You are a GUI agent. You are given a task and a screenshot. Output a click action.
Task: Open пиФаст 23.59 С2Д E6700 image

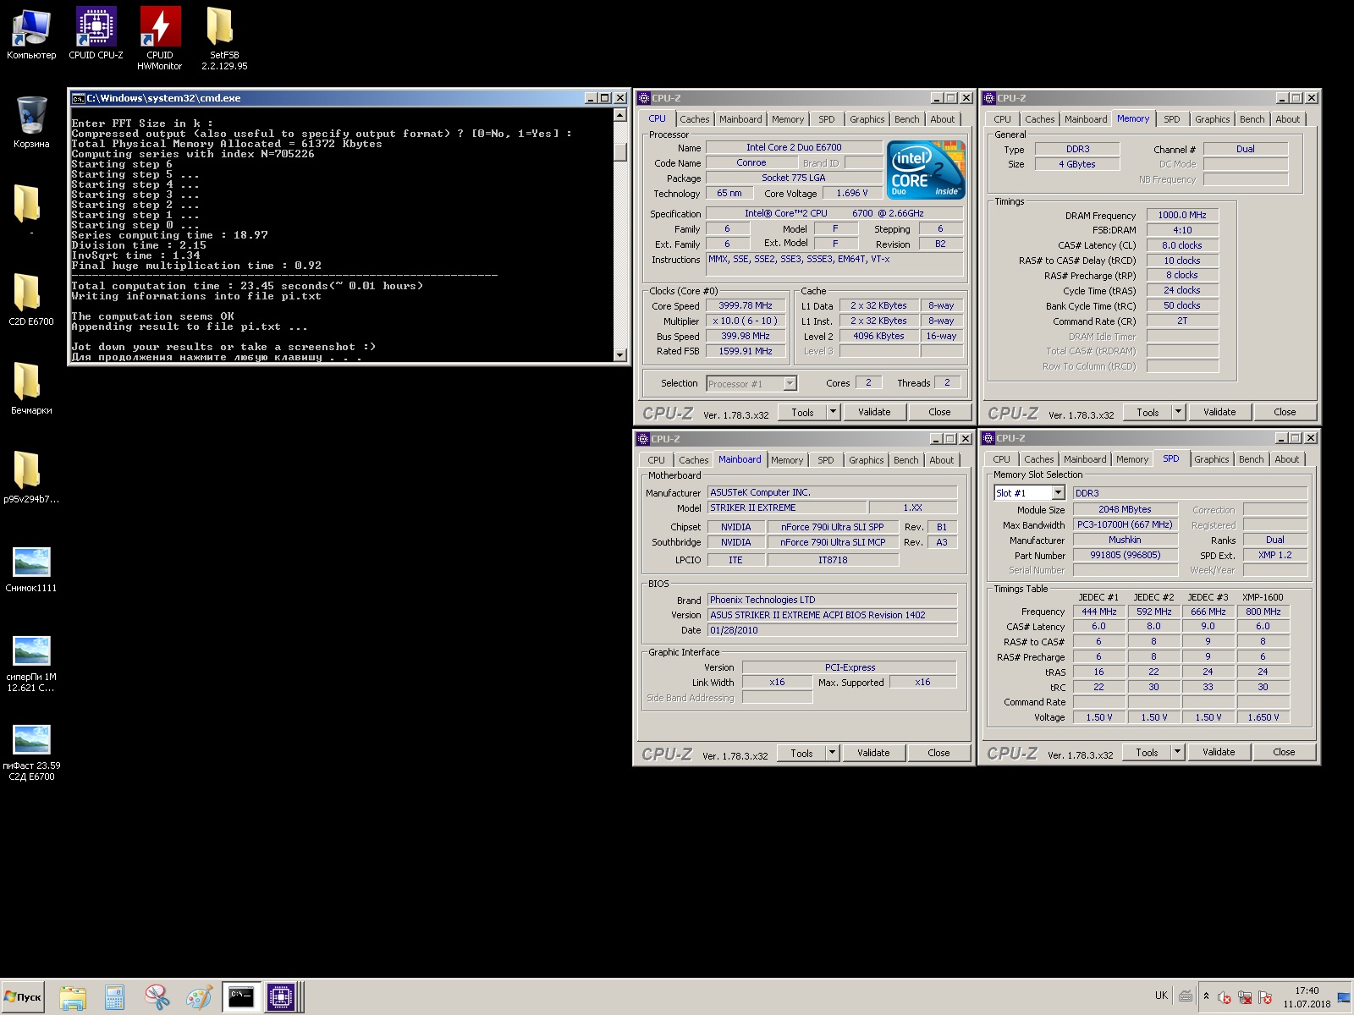pyautogui.click(x=31, y=753)
